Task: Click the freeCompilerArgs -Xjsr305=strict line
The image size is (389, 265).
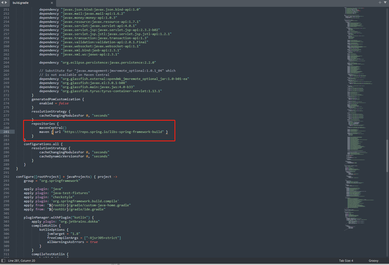Action: pyautogui.click(x=84, y=238)
